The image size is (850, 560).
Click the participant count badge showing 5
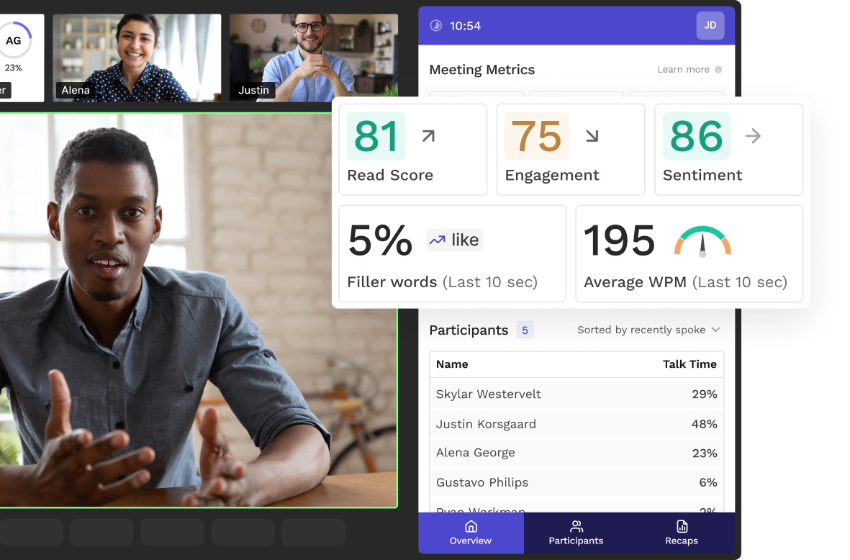pyautogui.click(x=525, y=330)
